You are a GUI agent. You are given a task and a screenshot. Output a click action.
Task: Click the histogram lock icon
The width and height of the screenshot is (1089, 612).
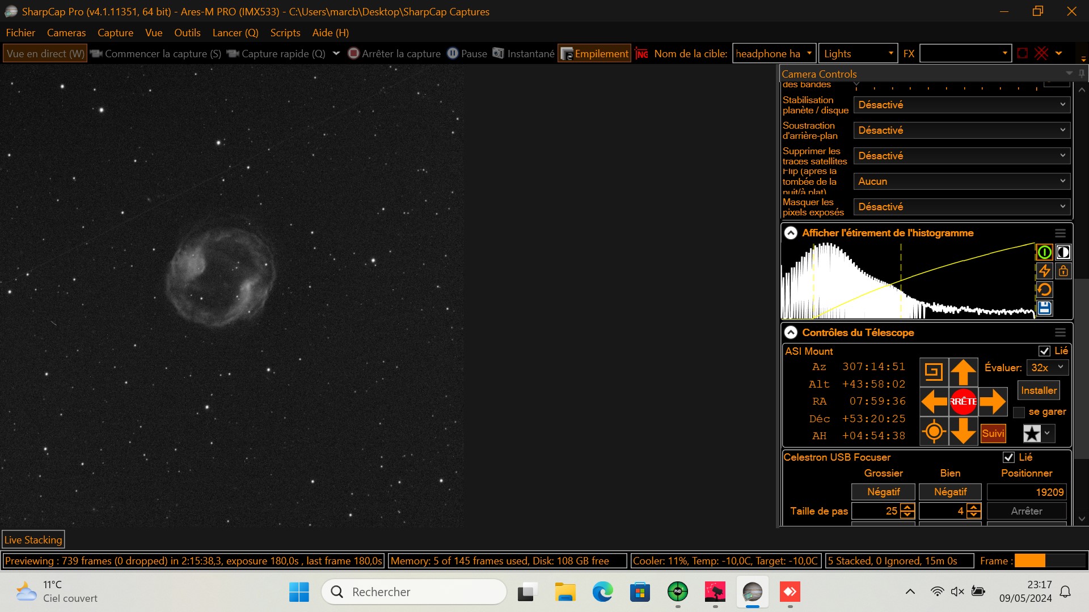pyautogui.click(x=1063, y=271)
